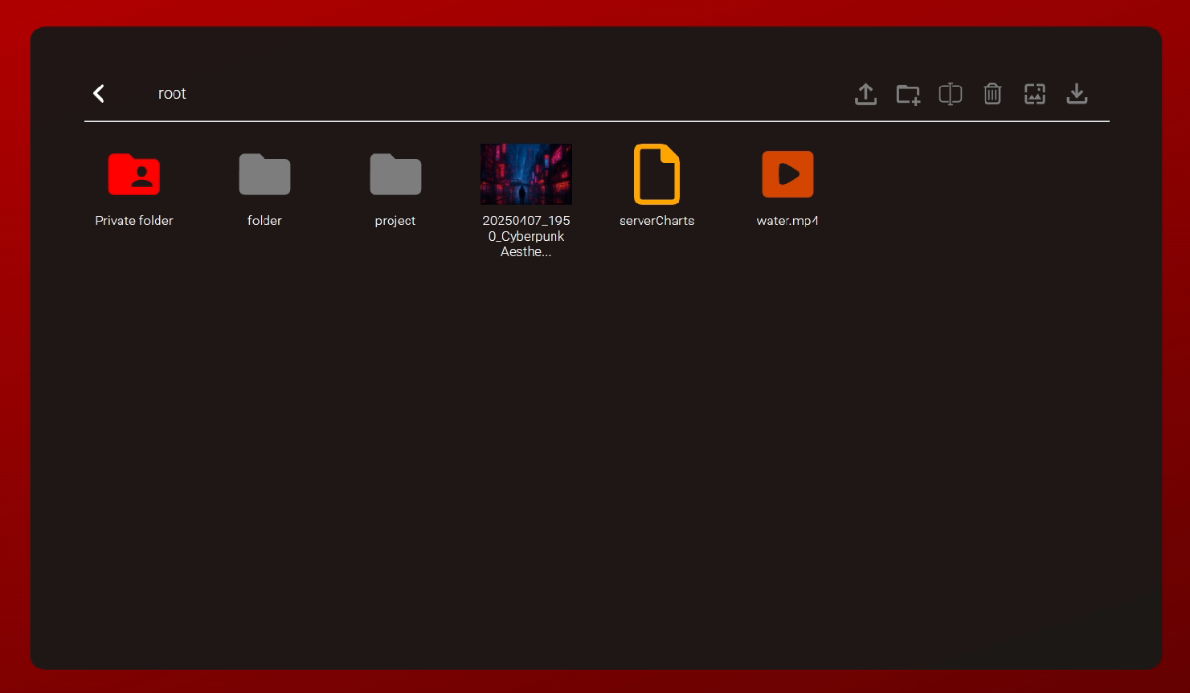Viewport: 1190px width, 693px height.
Task: Go back using the left chevron arrow
Action: (99, 94)
